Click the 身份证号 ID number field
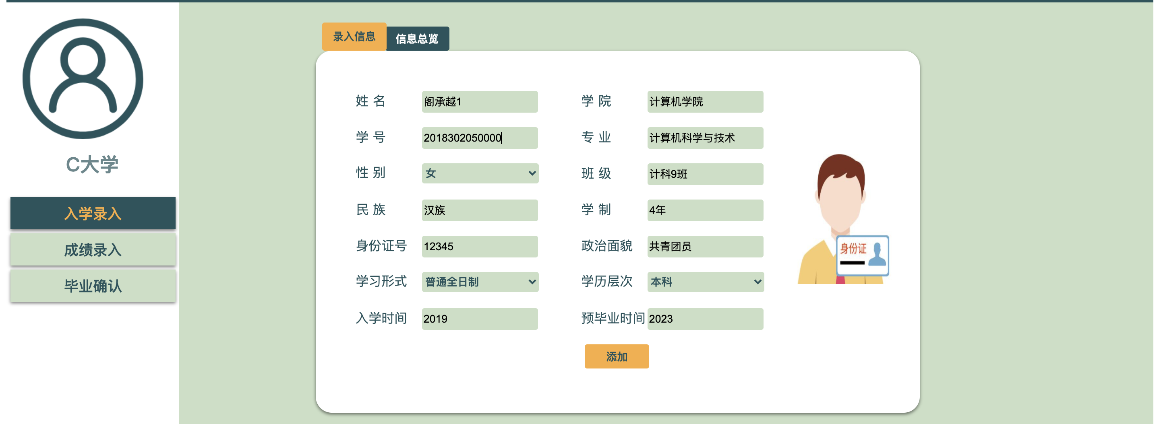 coord(480,246)
